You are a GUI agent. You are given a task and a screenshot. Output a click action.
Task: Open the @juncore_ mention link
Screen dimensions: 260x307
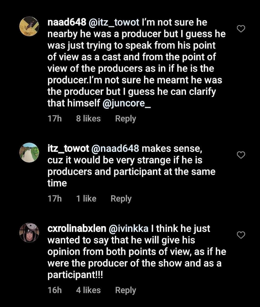coord(126,103)
